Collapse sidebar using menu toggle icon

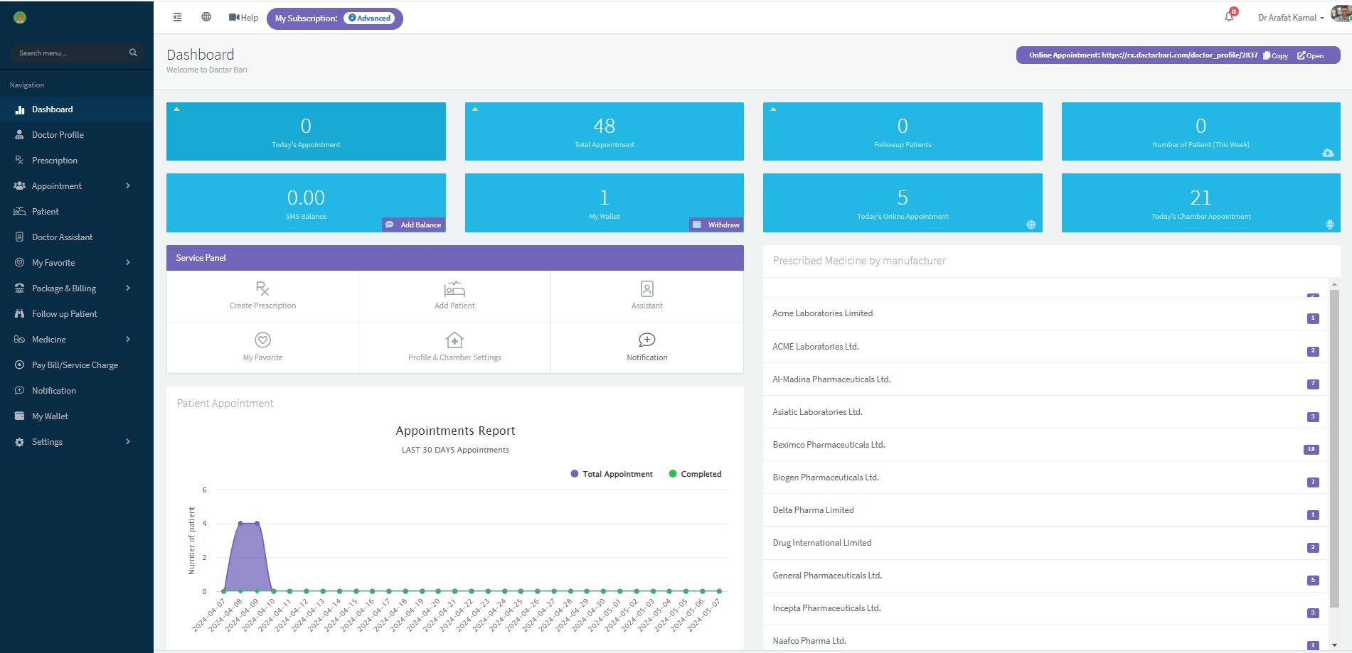pos(178,17)
